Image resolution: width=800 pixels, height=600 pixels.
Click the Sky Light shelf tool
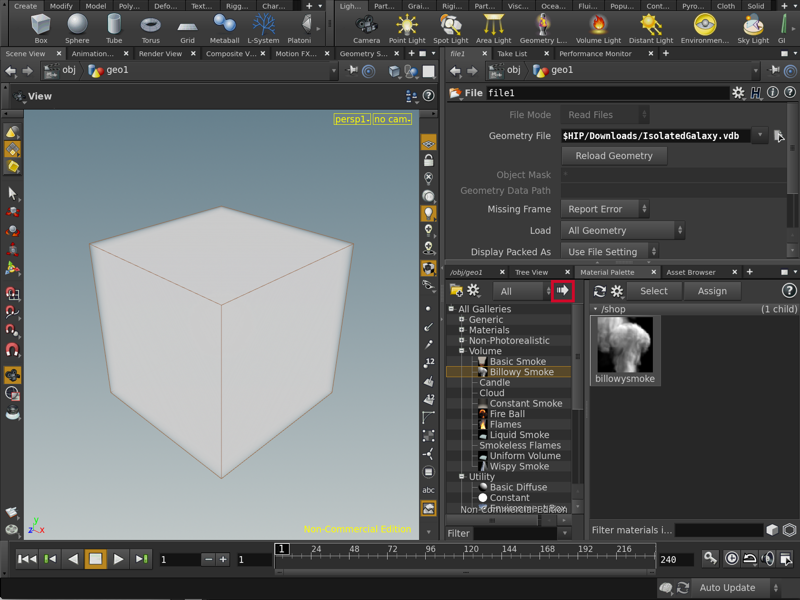click(x=753, y=29)
